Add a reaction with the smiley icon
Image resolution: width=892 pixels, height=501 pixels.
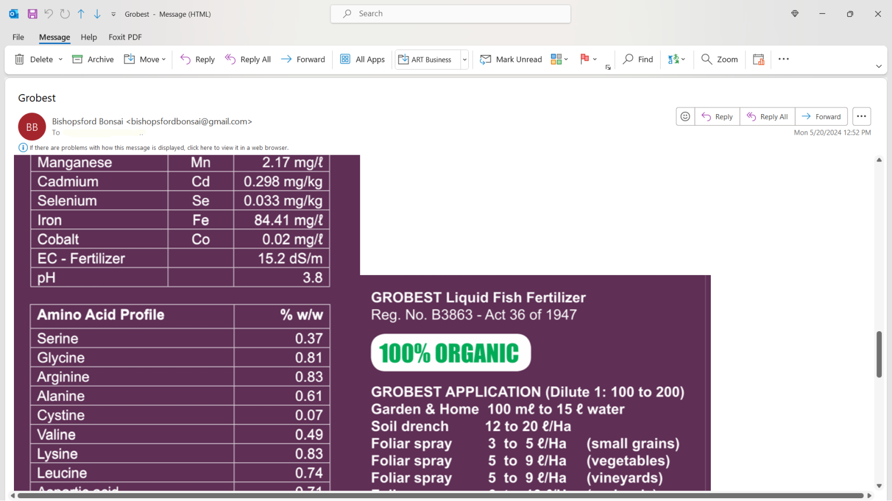pyautogui.click(x=685, y=116)
